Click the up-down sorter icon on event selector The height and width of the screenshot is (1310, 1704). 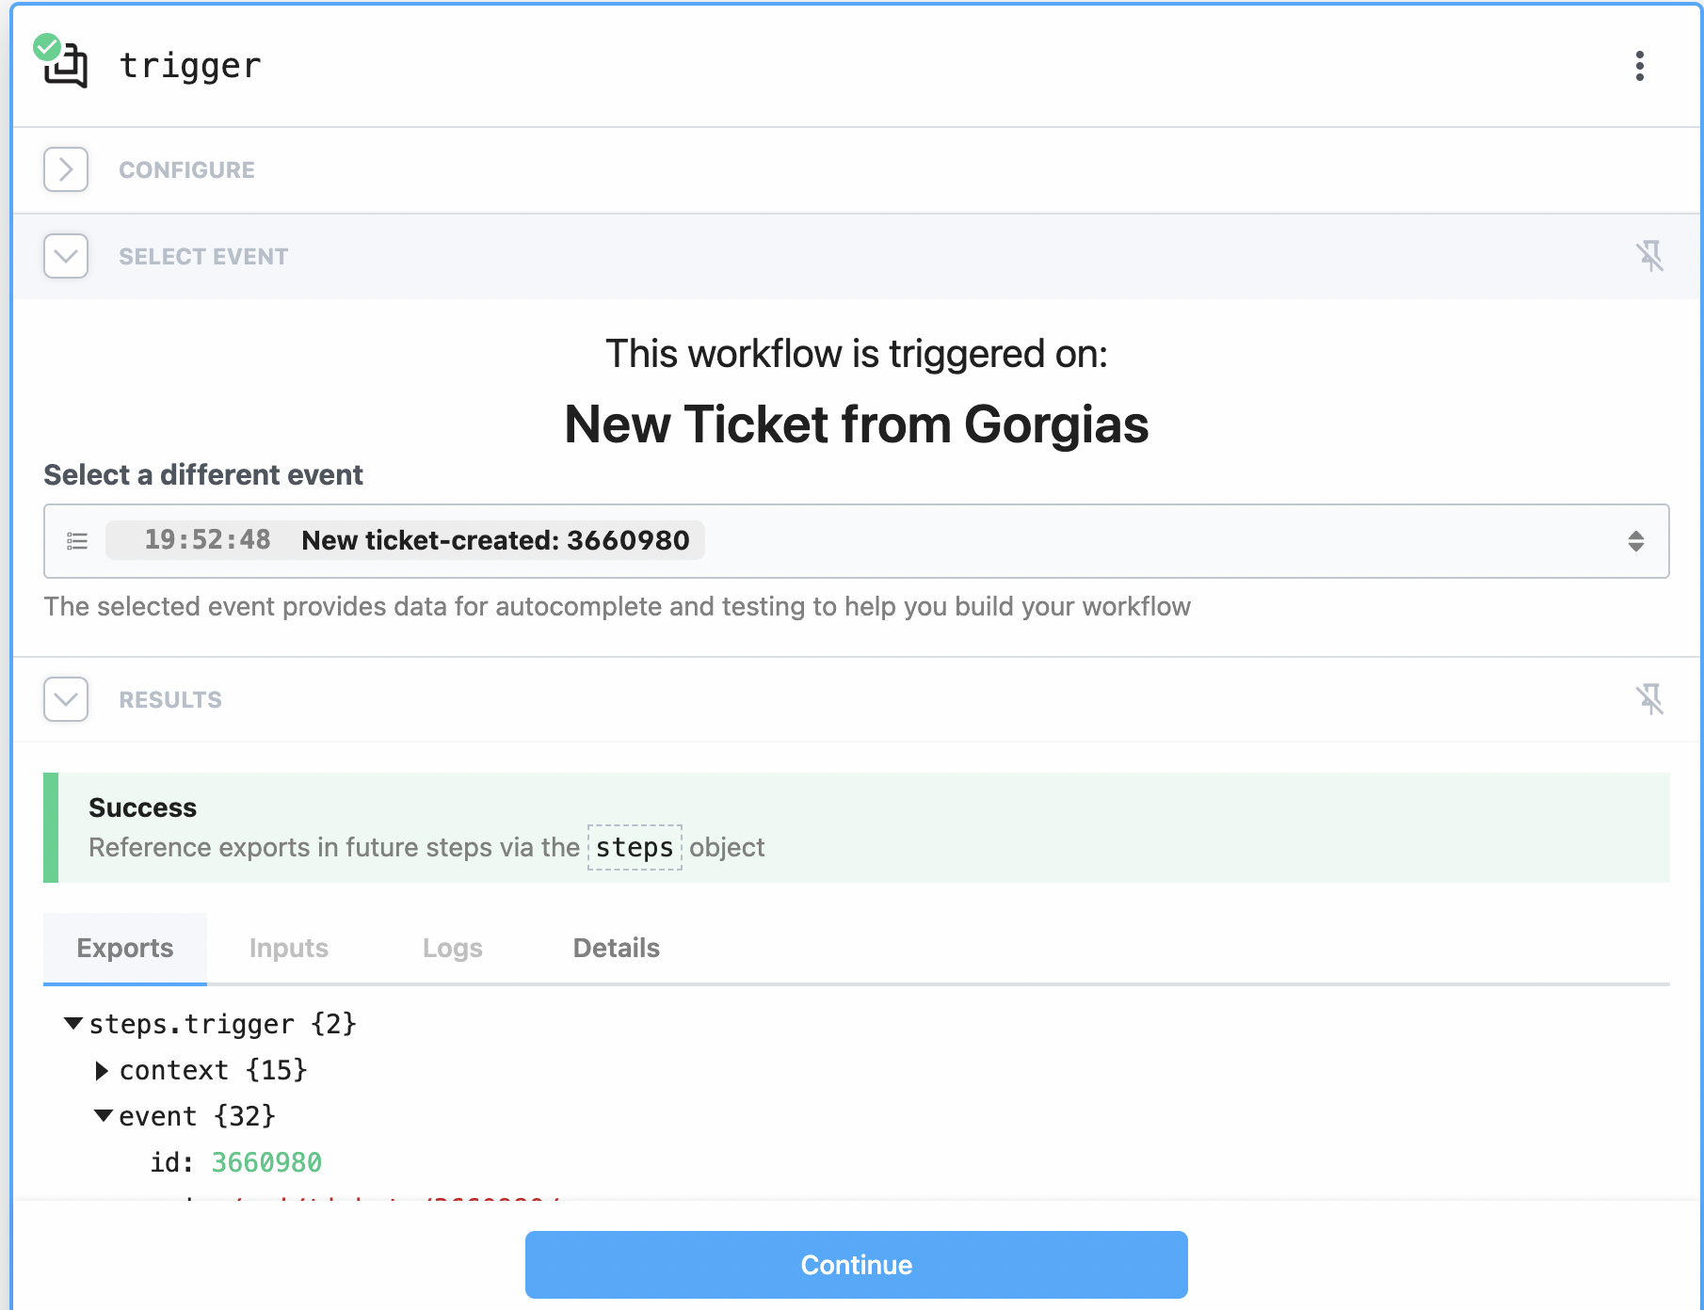click(1635, 540)
